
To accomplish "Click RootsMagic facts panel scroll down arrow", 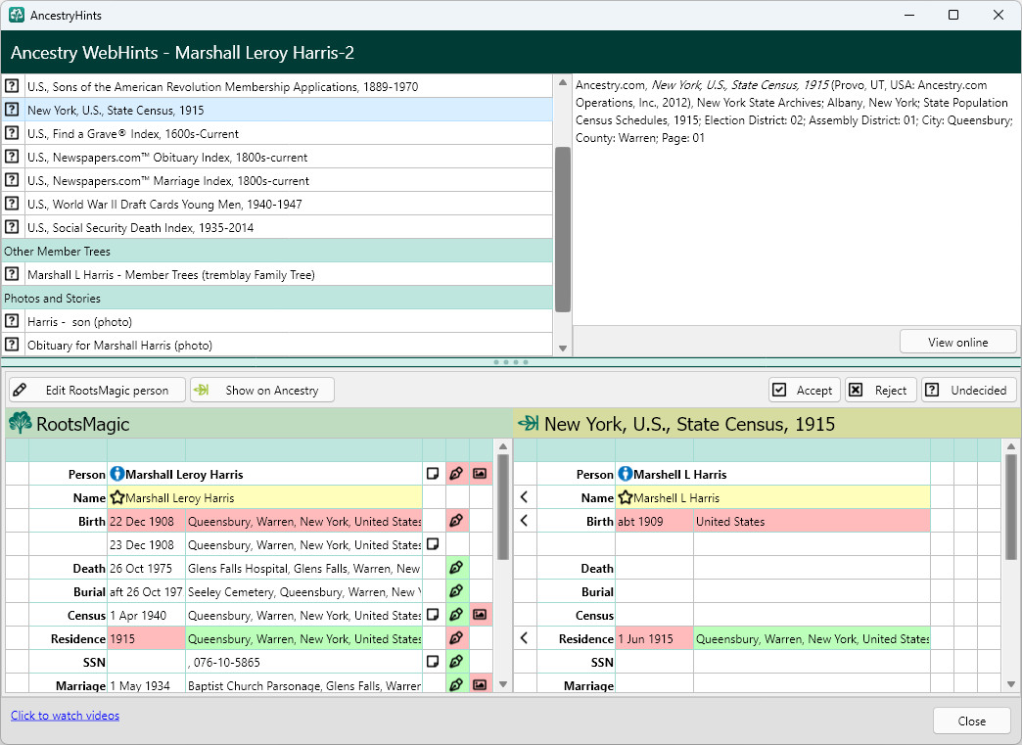I will click(x=502, y=684).
